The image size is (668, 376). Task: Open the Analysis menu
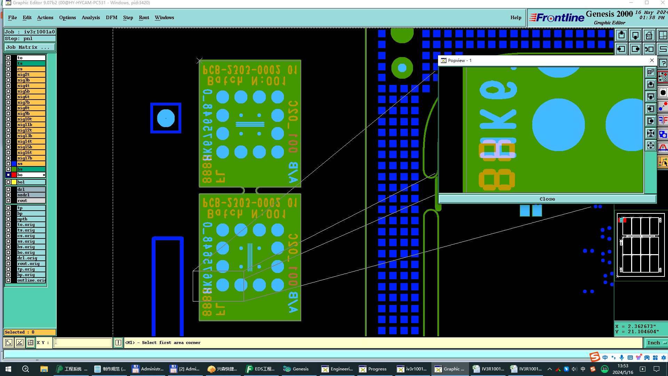click(90, 17)
